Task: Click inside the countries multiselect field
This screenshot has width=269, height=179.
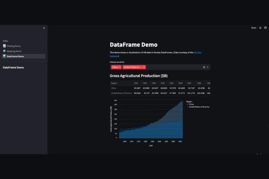Action: coord(173,67)
